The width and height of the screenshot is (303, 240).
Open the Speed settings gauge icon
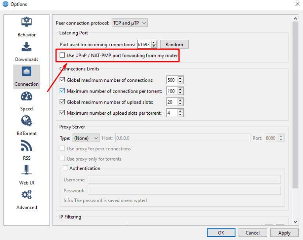click(x=26, y=96)
